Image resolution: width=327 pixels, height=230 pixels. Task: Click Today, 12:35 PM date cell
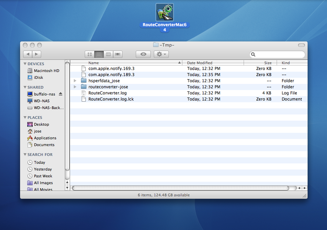pos(203,74)
